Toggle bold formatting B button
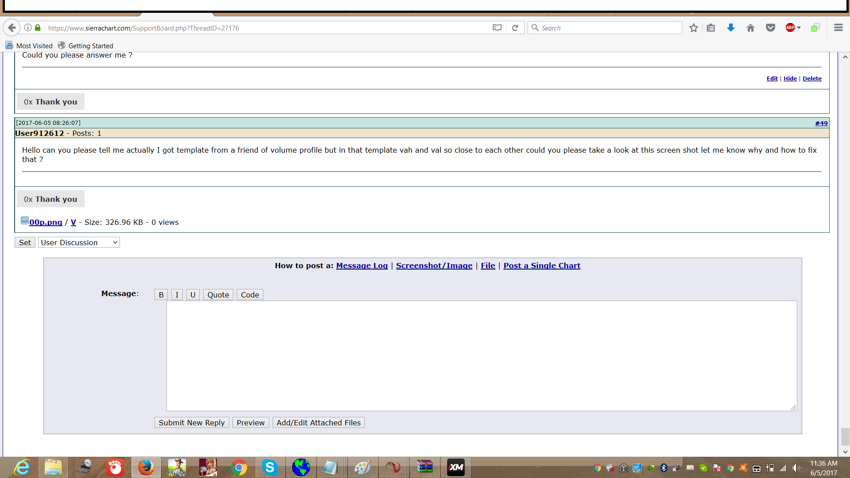This screenshot has width=850, height=478. coord(161,295)
